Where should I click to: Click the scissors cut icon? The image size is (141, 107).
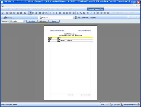point(78,13)
